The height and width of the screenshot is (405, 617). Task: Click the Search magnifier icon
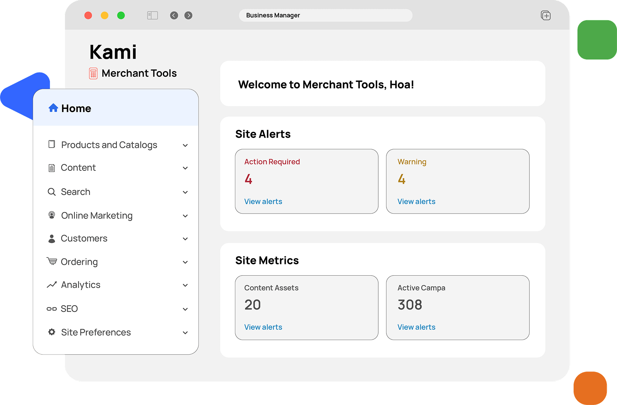tap(52, 192)
